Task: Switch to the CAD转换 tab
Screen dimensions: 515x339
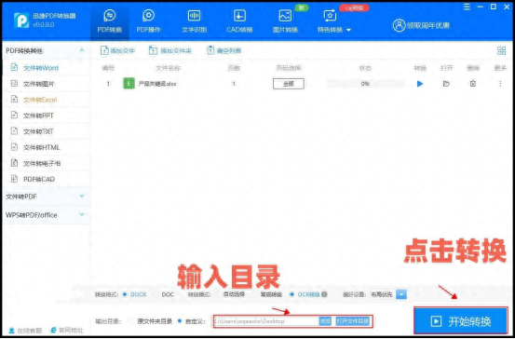Action: 239,20
